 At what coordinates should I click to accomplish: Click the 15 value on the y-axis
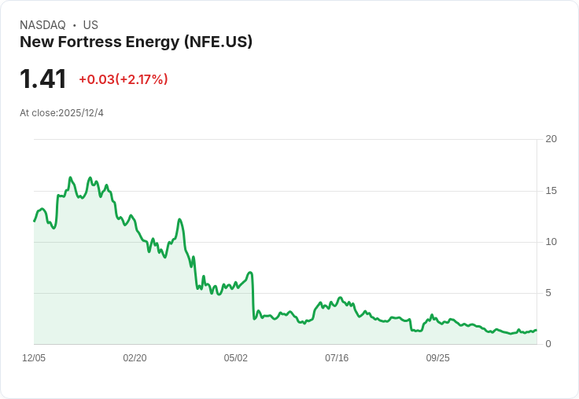551,191
